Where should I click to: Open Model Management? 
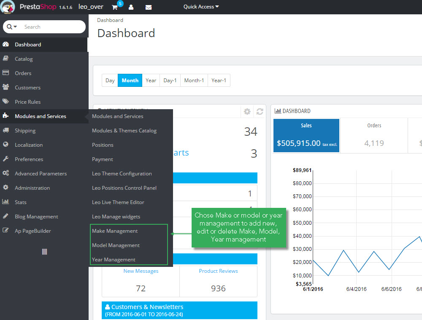point(116,245)
